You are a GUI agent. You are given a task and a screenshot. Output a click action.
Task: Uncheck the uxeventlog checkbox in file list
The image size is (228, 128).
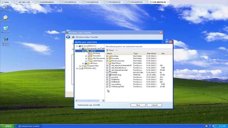click(x=107, y=84)
